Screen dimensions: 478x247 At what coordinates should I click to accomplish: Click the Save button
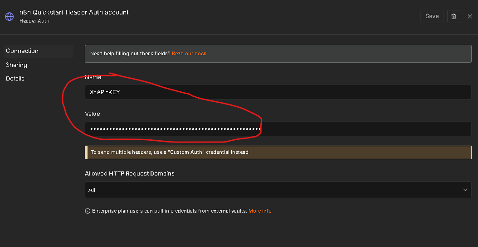point(432,16)
